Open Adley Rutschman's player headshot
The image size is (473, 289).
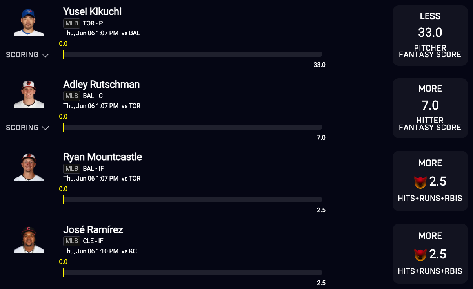point(29,94)
